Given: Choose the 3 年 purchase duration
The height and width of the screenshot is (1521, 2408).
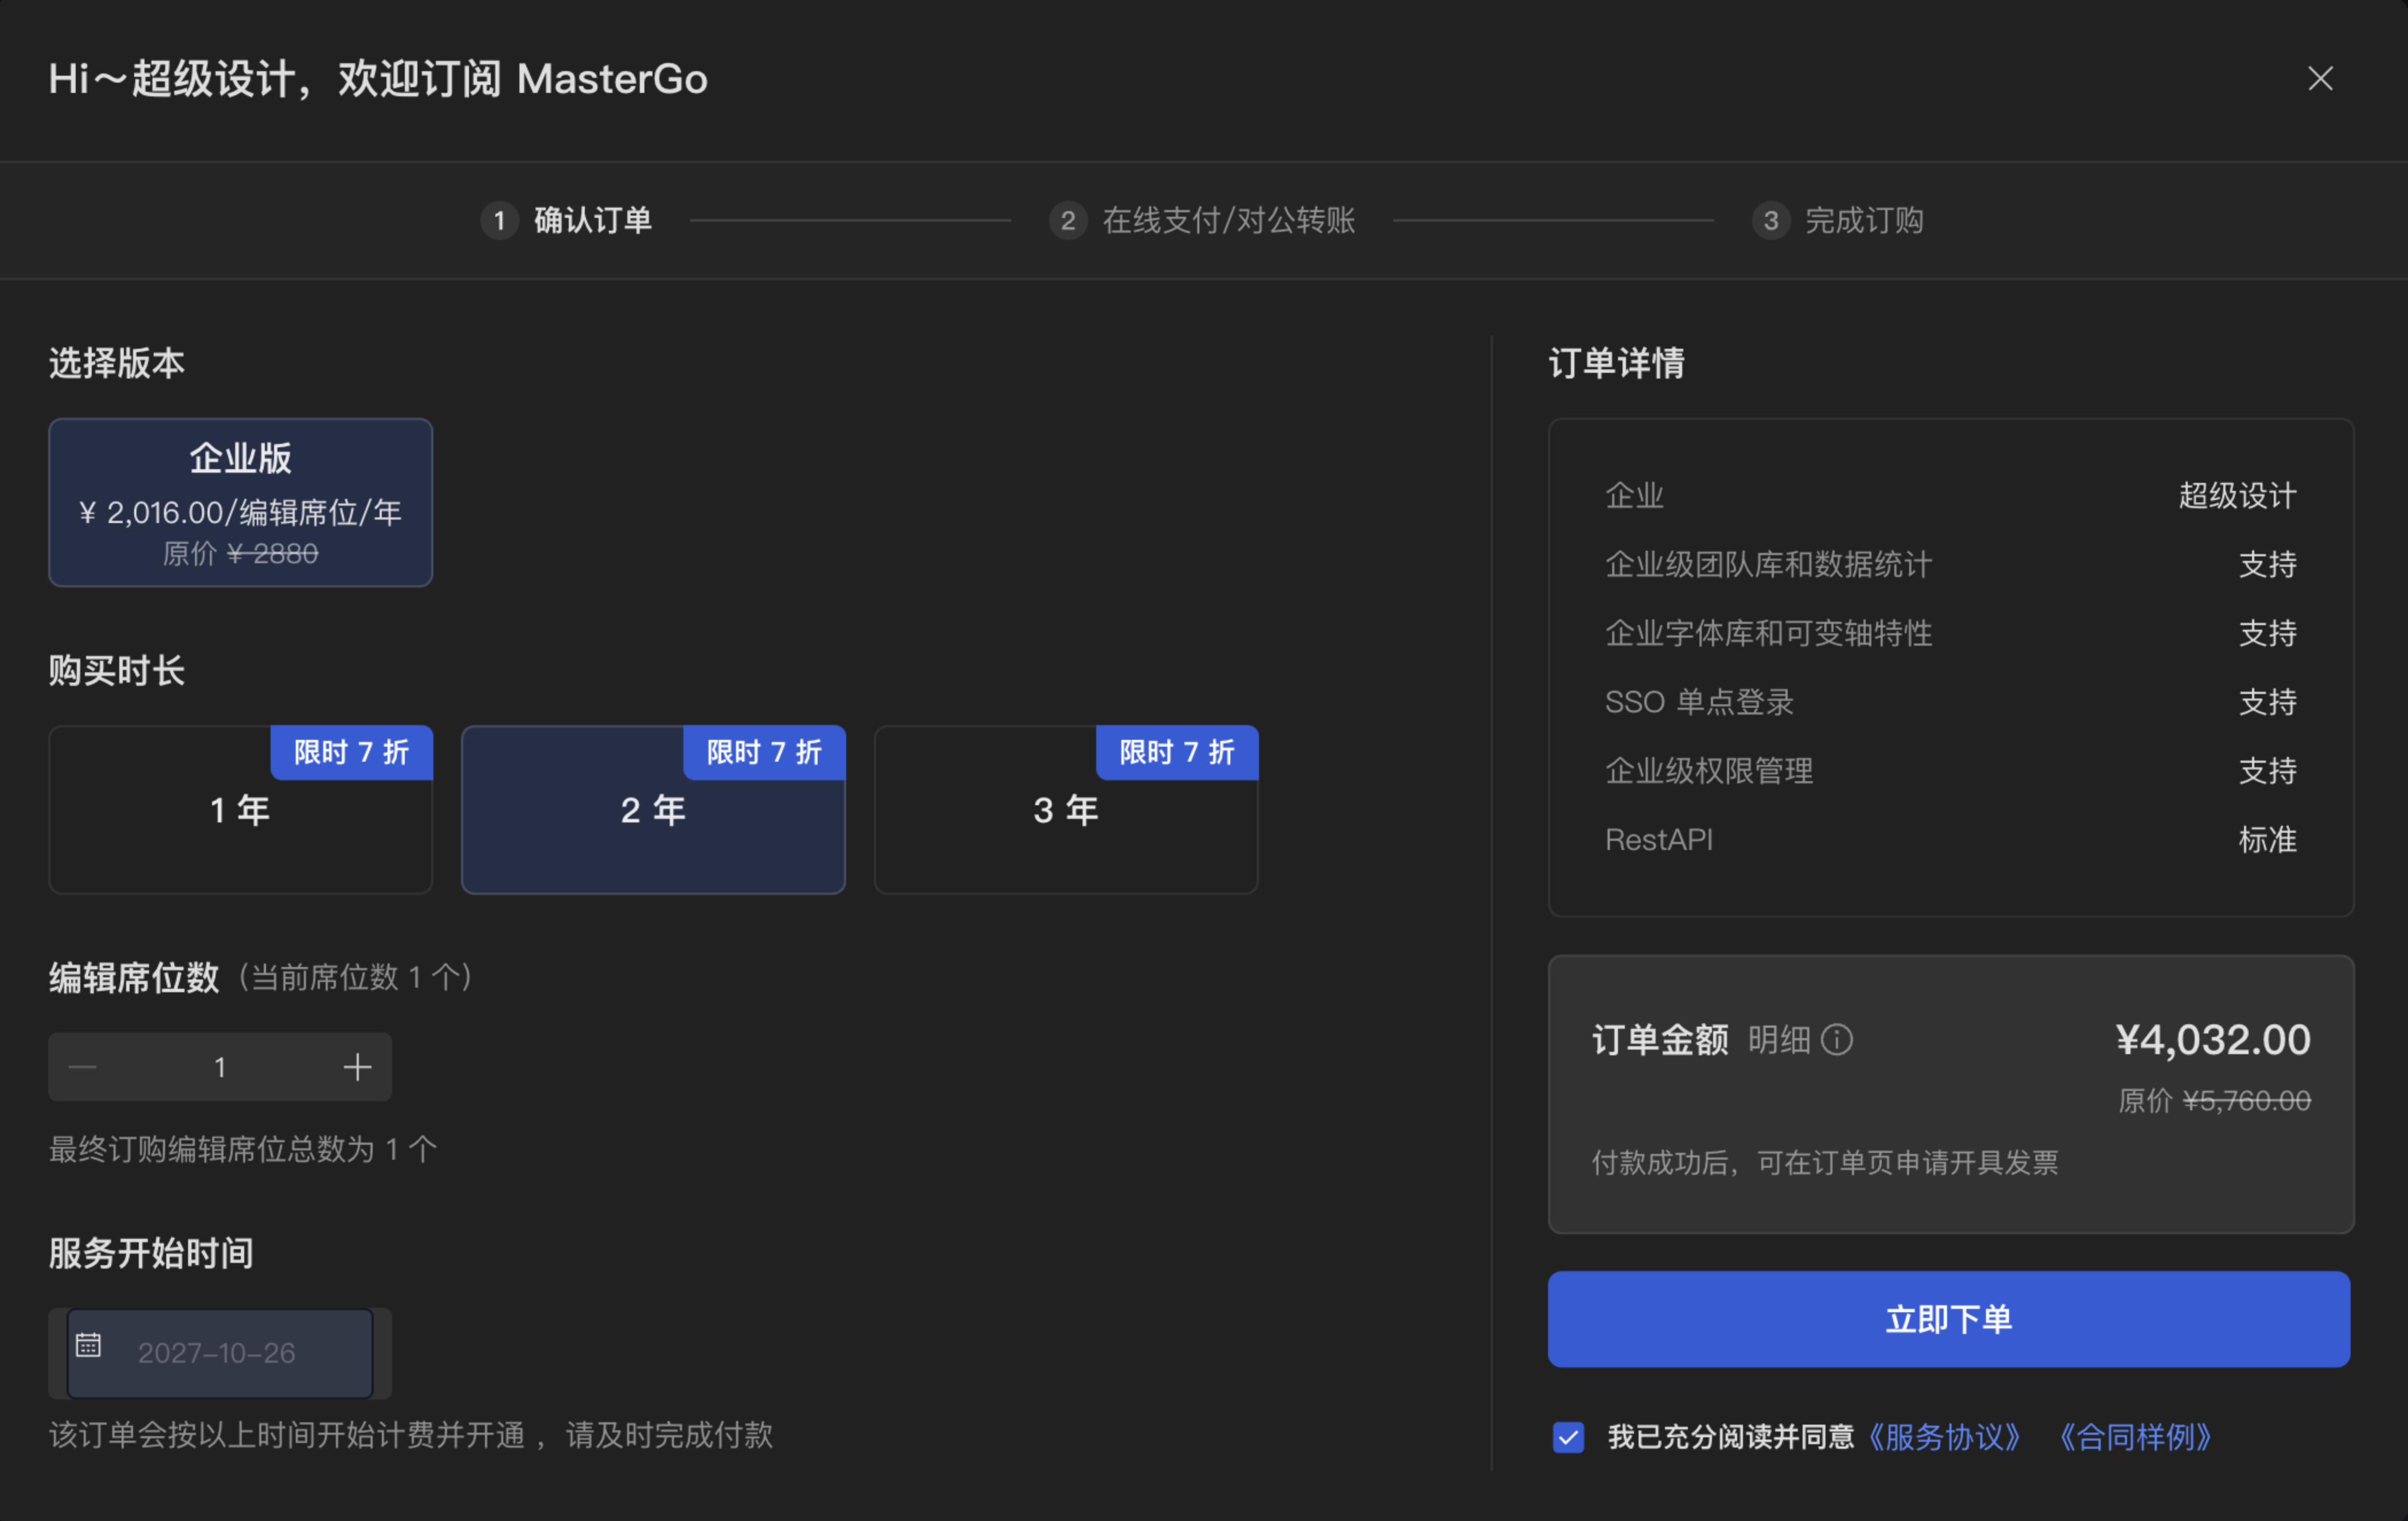Looking at the screenshot, I should [1066, 809].
